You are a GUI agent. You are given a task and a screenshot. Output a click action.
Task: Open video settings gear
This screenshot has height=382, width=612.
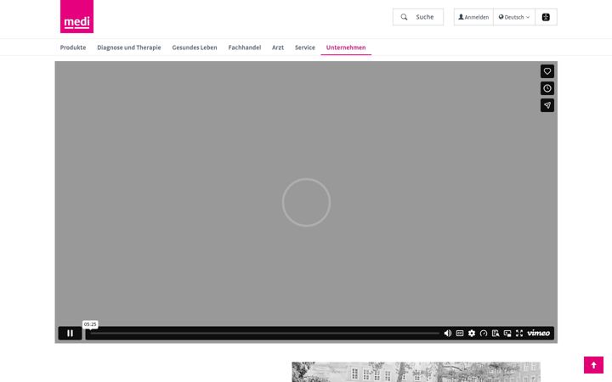click(x=472, y=334)
